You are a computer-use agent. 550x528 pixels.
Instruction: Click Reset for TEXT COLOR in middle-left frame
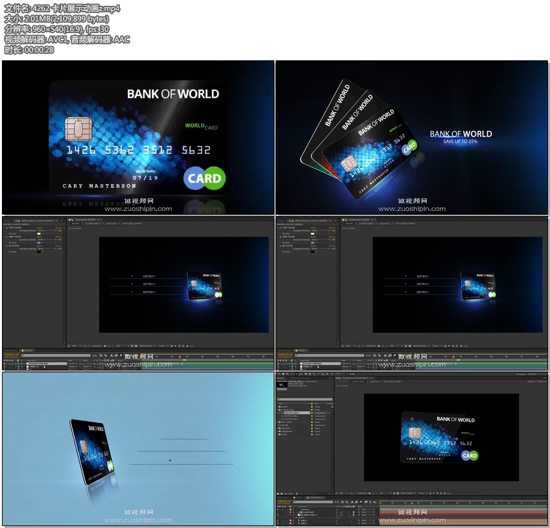pyautogui.click(x=40, y=228)
